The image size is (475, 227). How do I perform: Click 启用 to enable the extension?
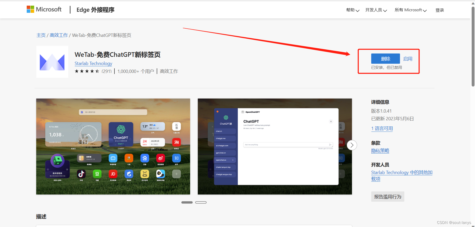tap(408, 59)
